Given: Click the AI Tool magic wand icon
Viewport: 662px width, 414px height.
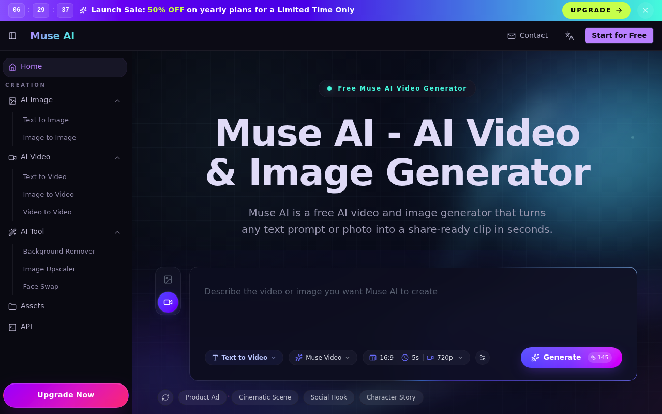Looking at the screenshot, I should pyautogui.click(x=12, y=232).
